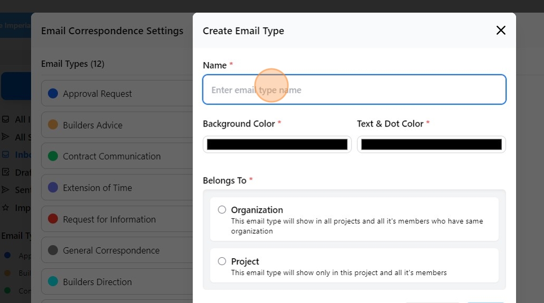544x303 pixels.
Task: Click the blue Approval Request color dot
Action: (x=53, y=93)
